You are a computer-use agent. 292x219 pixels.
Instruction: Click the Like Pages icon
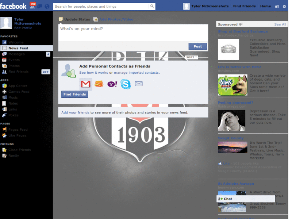click(4, 135)
